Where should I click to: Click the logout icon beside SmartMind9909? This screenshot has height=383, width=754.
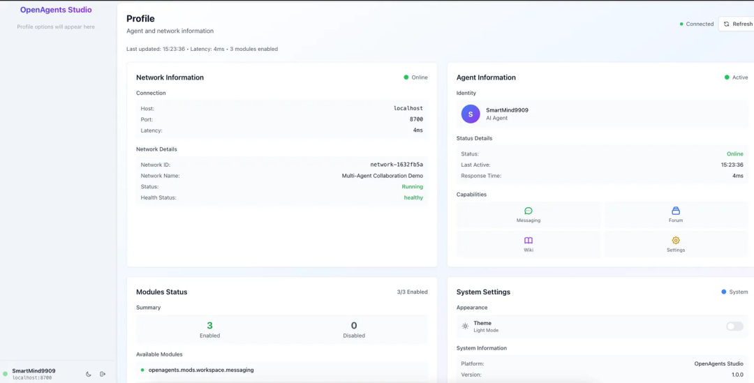103,374
